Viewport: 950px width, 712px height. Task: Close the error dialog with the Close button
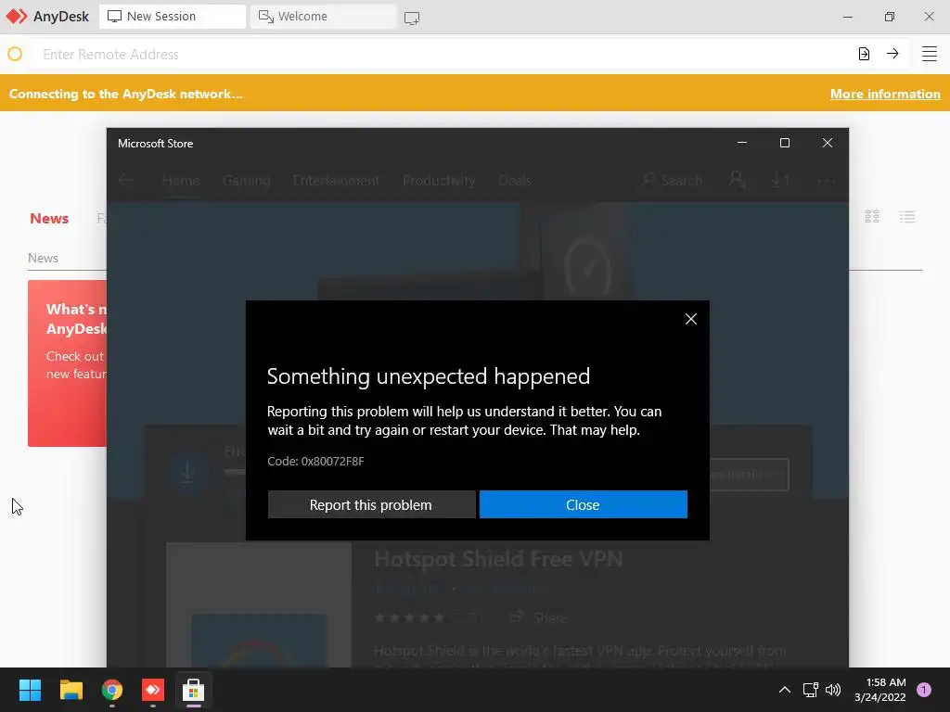click(583, 504)
